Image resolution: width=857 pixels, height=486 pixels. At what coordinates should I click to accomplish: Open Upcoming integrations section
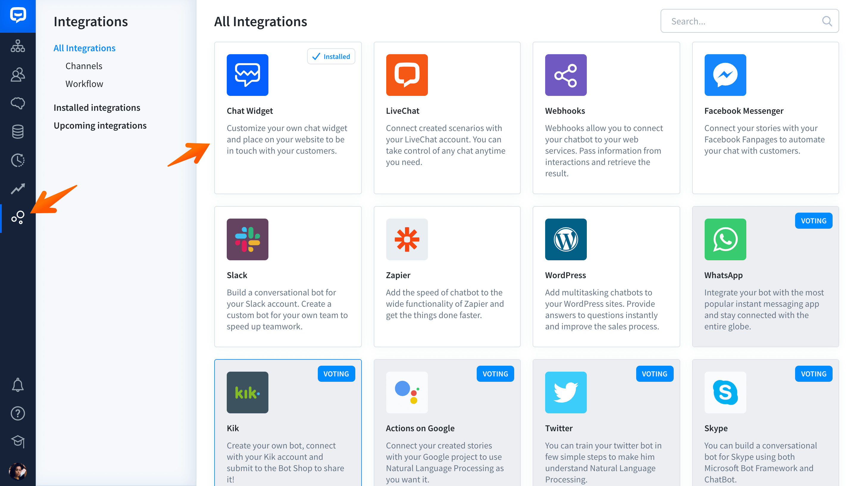coord(100,125)
